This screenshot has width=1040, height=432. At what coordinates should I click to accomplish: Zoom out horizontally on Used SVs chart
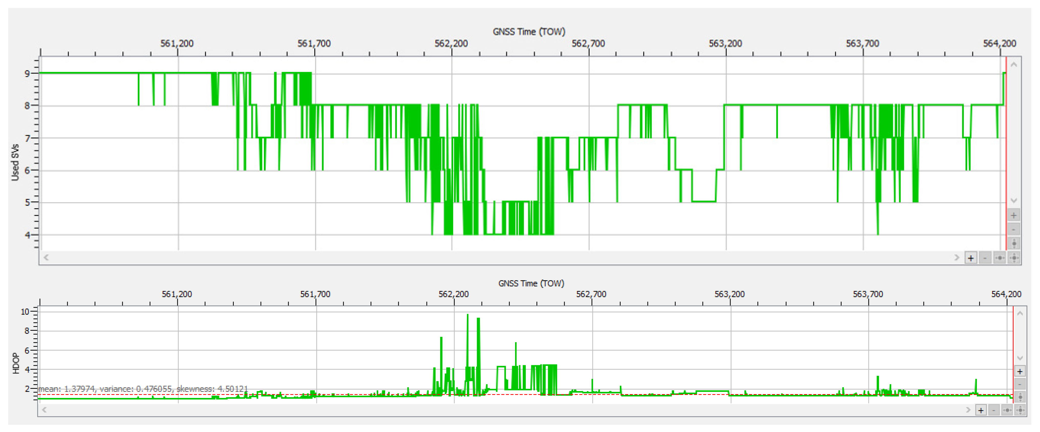985,258
